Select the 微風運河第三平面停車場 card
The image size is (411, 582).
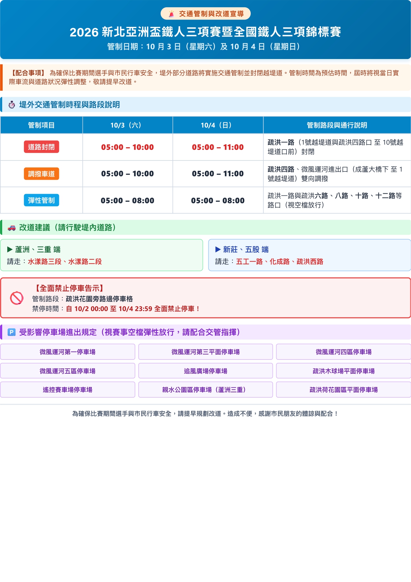point(206,352)
